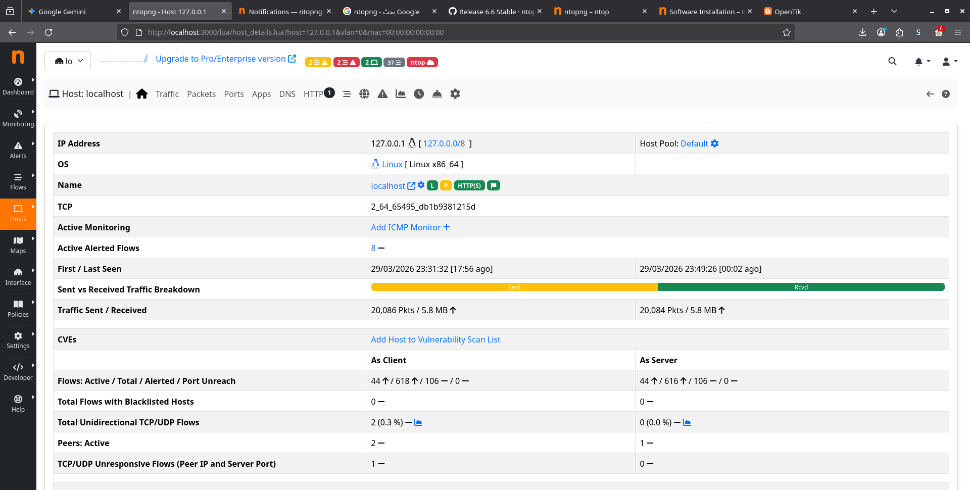This screenshot has height=490, width=970.
Task: Click the Host Pool Default gear icon
Action: click(715, 143)
